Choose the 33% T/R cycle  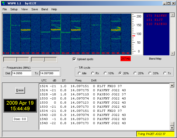[150, 73]
